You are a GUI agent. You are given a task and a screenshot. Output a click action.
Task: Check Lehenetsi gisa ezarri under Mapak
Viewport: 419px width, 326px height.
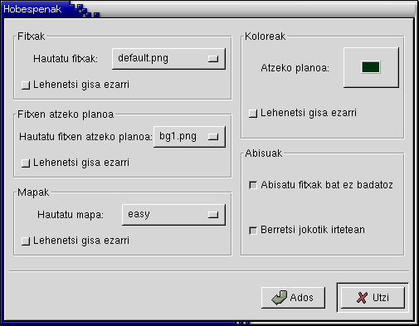26,241
